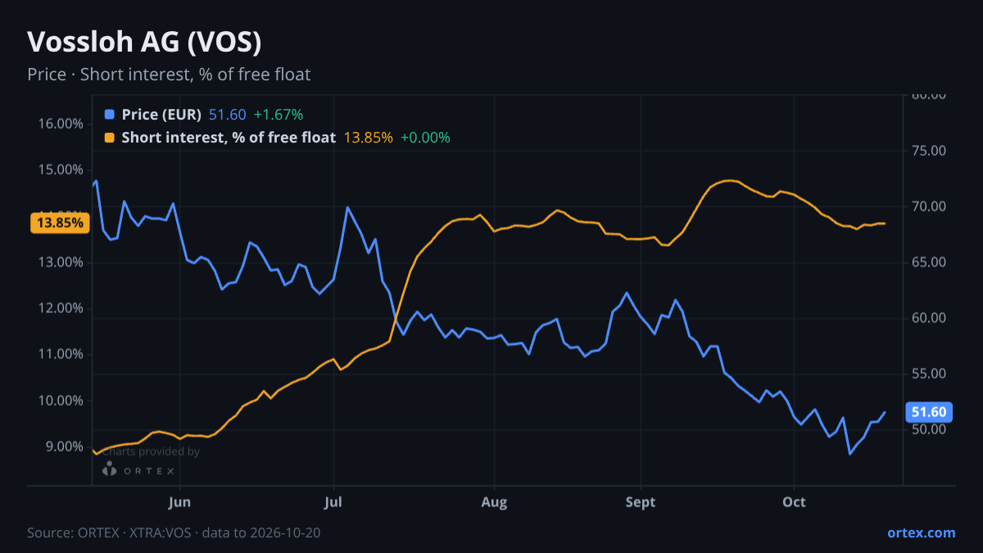Click the 15.00% left axis label
Screen dimensions: 983x553
[x=61, y=170]
